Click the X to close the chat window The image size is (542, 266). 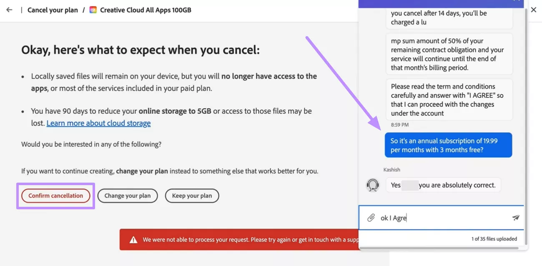tap(534, 9)
